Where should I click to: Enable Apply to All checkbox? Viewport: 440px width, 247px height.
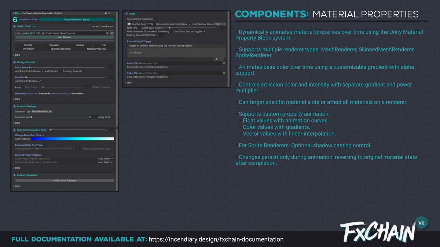click(x=112, y=117)
